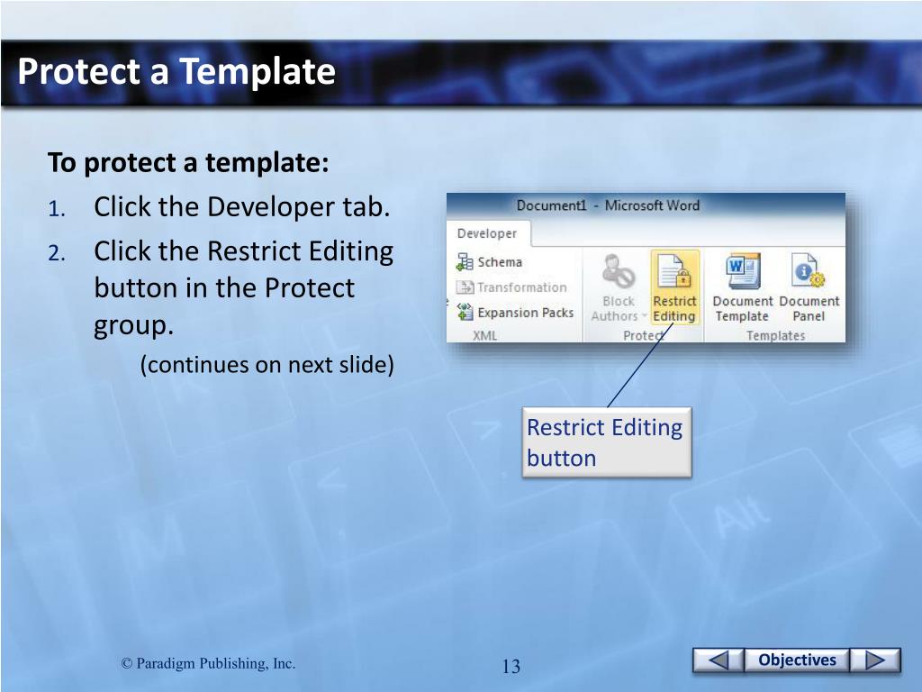Click the slide number 13
The image size is (922, 692).
pyautogui.click(x=511, y=666)
